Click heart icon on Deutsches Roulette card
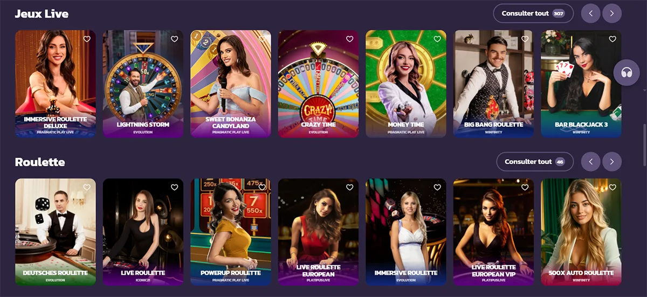Image resolution: width=647 pixels, height=297 pixels. point(87,187)
